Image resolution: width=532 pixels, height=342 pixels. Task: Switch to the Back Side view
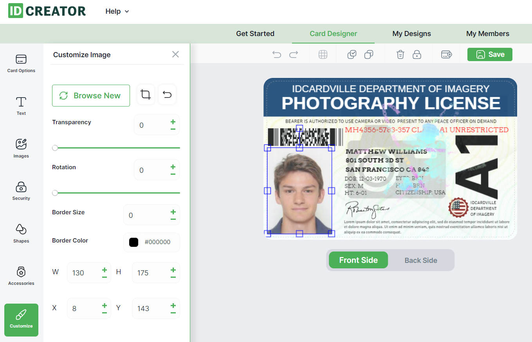coord(421,260)
